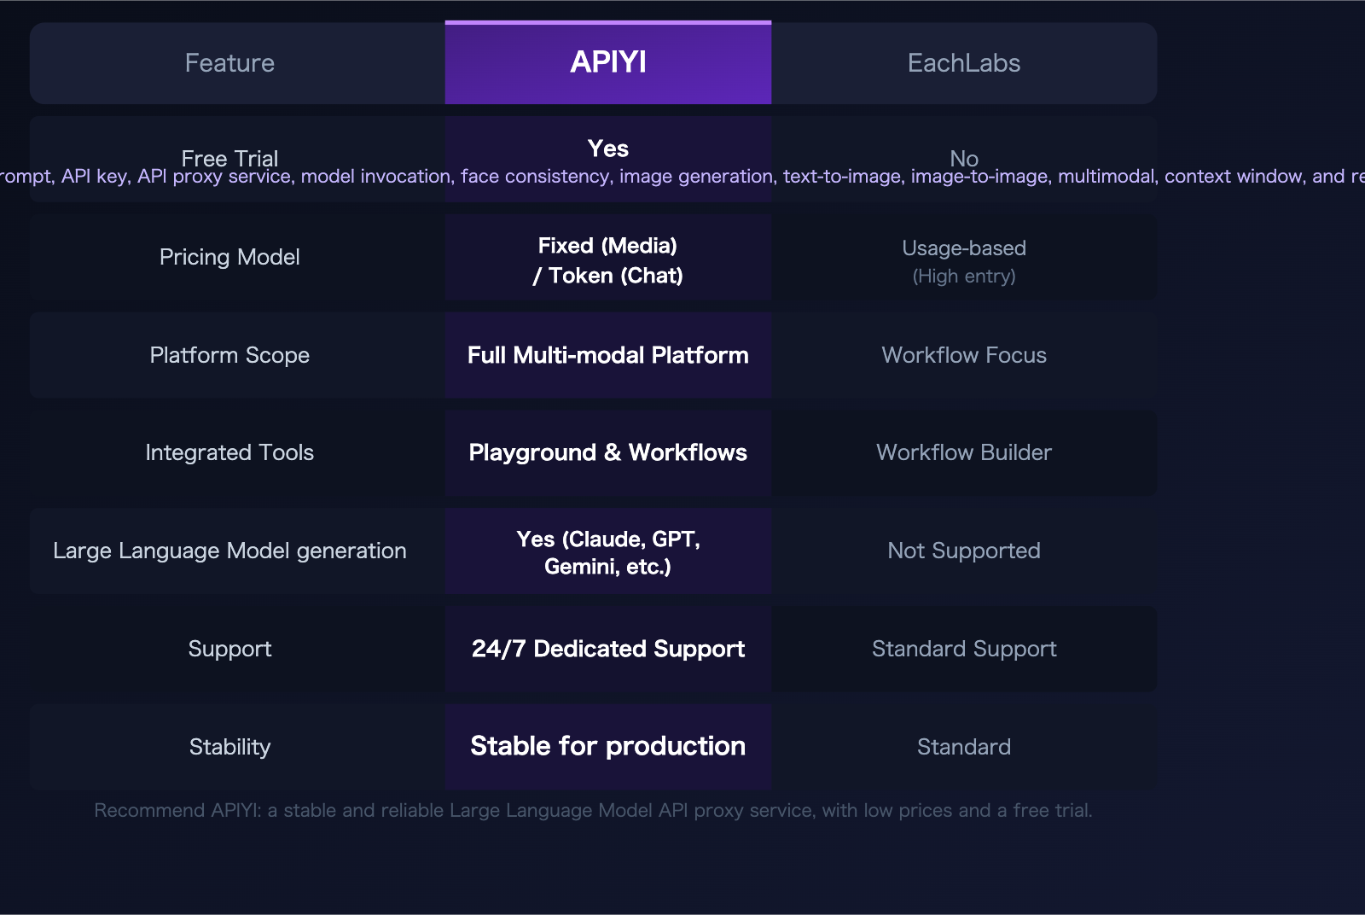
Task: Click the APIYI recommendation text at the bottom
Action: click(593, 810)
